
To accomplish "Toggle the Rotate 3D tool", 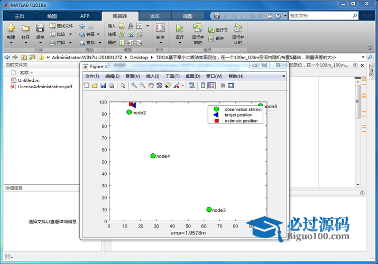I will [x=159, y=86].
